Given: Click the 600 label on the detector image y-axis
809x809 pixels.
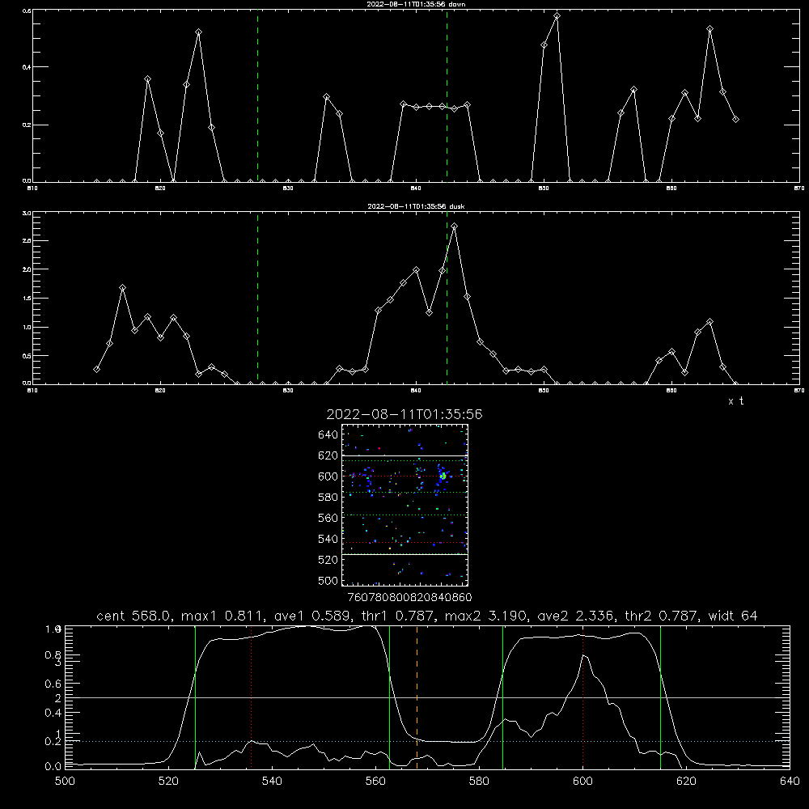Looking at the screenshot, I should pos(328,477).
